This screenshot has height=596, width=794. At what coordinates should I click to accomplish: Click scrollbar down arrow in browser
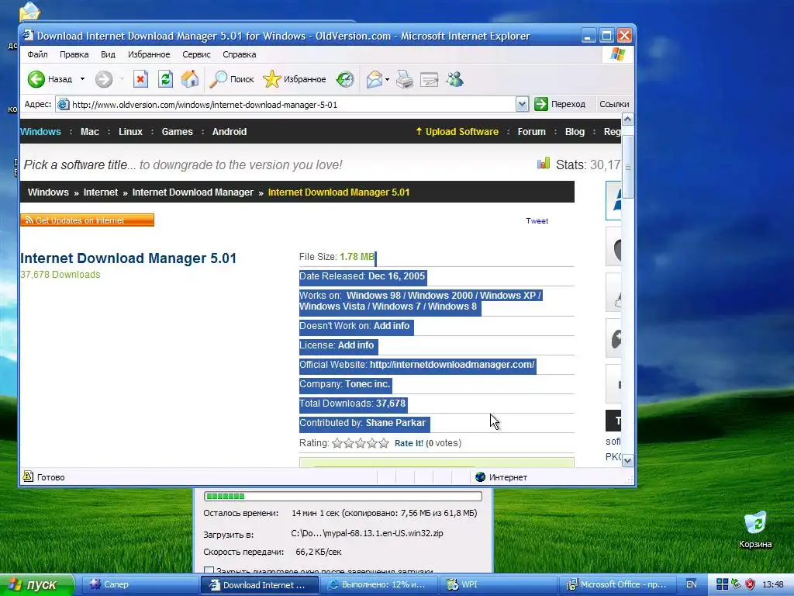(627, 461)
